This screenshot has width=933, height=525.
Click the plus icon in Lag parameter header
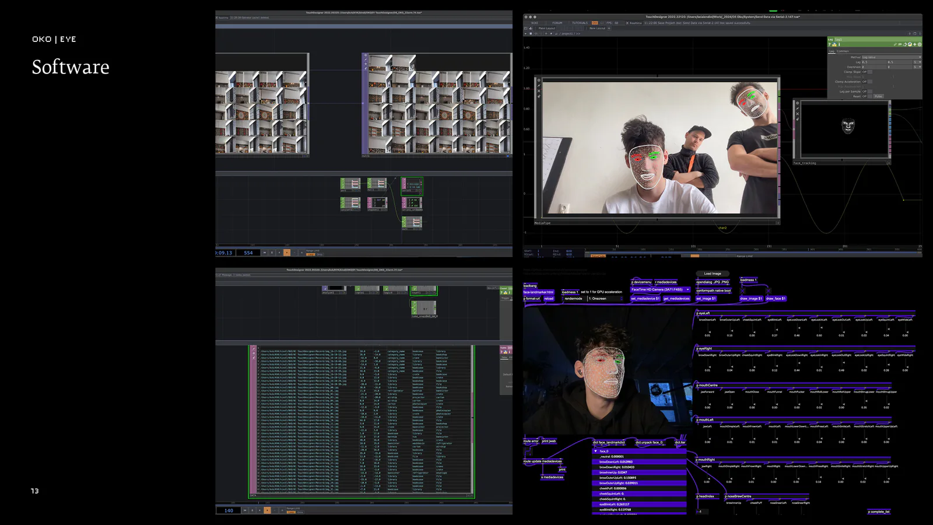[x=915, y=44]
